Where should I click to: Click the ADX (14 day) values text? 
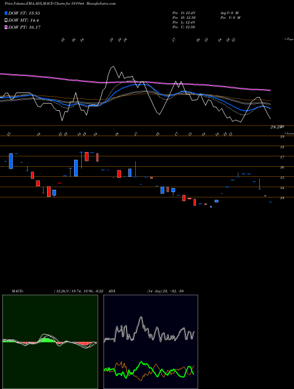165,291
